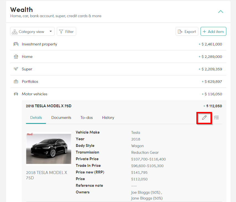Viewport: 236px width, 202px height.
Task: Click the $ 629,897 amount
Action: pos(213,81)
